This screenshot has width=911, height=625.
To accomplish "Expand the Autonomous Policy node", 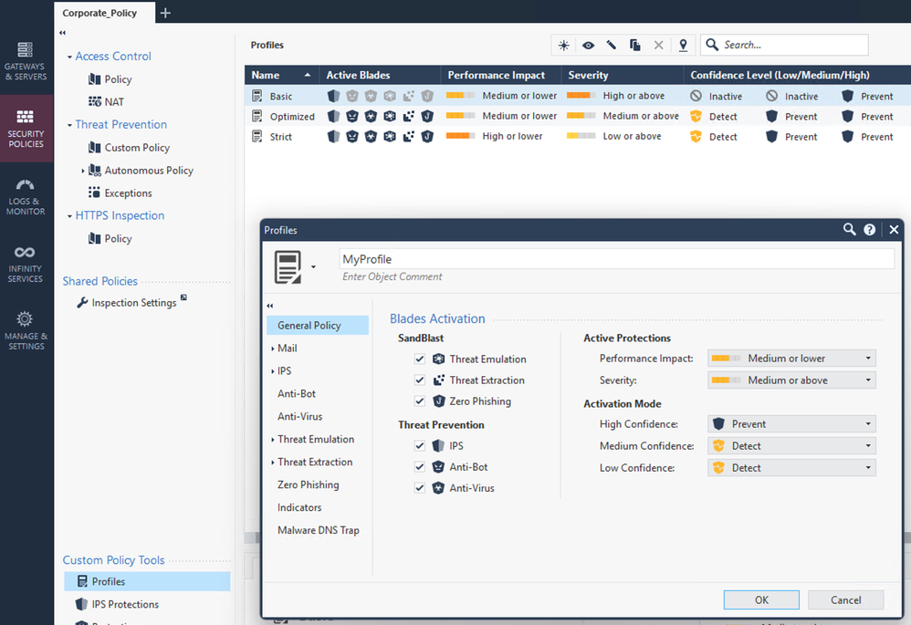I will click(x=83, y=171).
